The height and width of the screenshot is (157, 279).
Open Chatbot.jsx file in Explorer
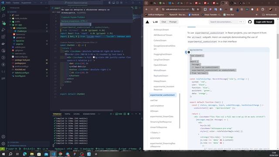pyautogui.click(x=22, y=31)
